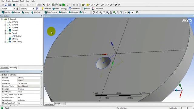Click the Rotate view icon
Image resolution: width=194 pixels, height=109 pixels.
(94, 12)
